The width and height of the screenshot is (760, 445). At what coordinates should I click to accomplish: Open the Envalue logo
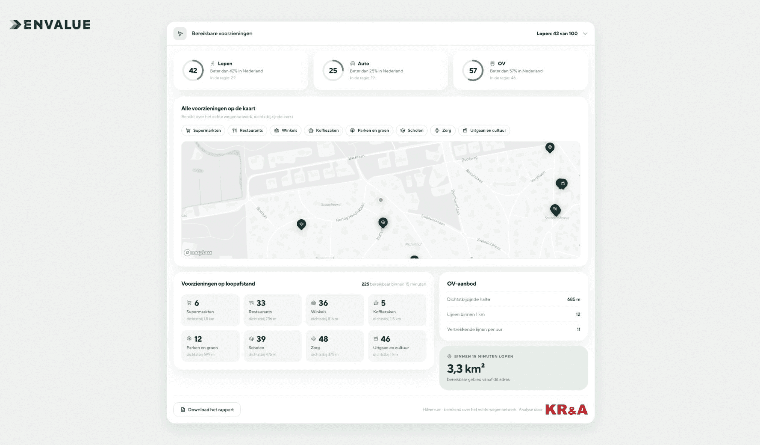tap(50, 25)
